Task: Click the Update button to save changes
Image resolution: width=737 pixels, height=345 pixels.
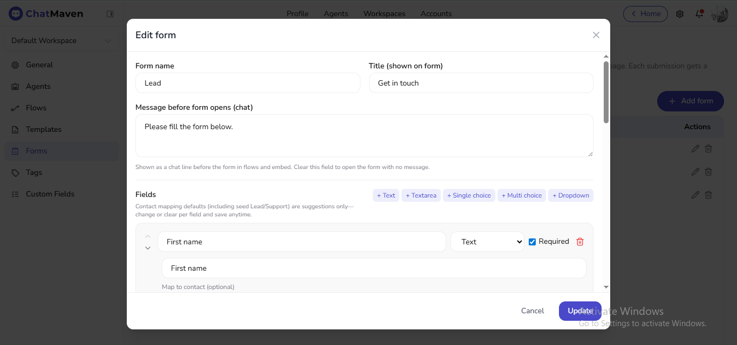Action: coord(579,311)
